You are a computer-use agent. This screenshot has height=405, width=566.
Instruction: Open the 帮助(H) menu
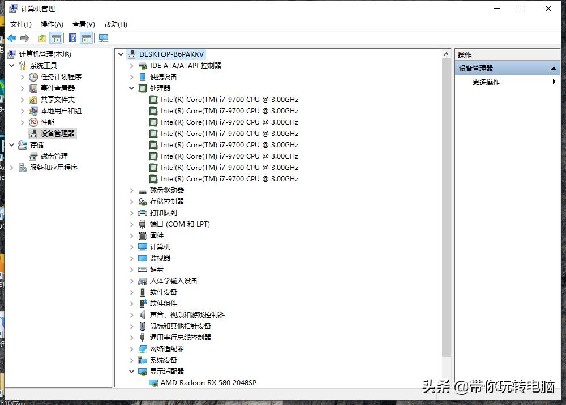click(115, 24)
